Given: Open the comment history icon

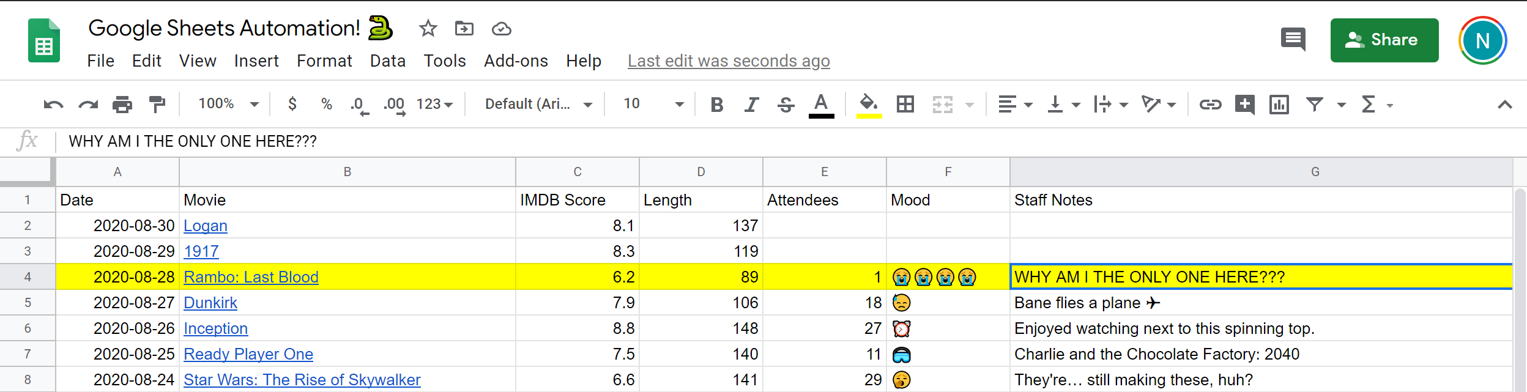Looking at the screenshot, I should click(x=1293, y=40).
